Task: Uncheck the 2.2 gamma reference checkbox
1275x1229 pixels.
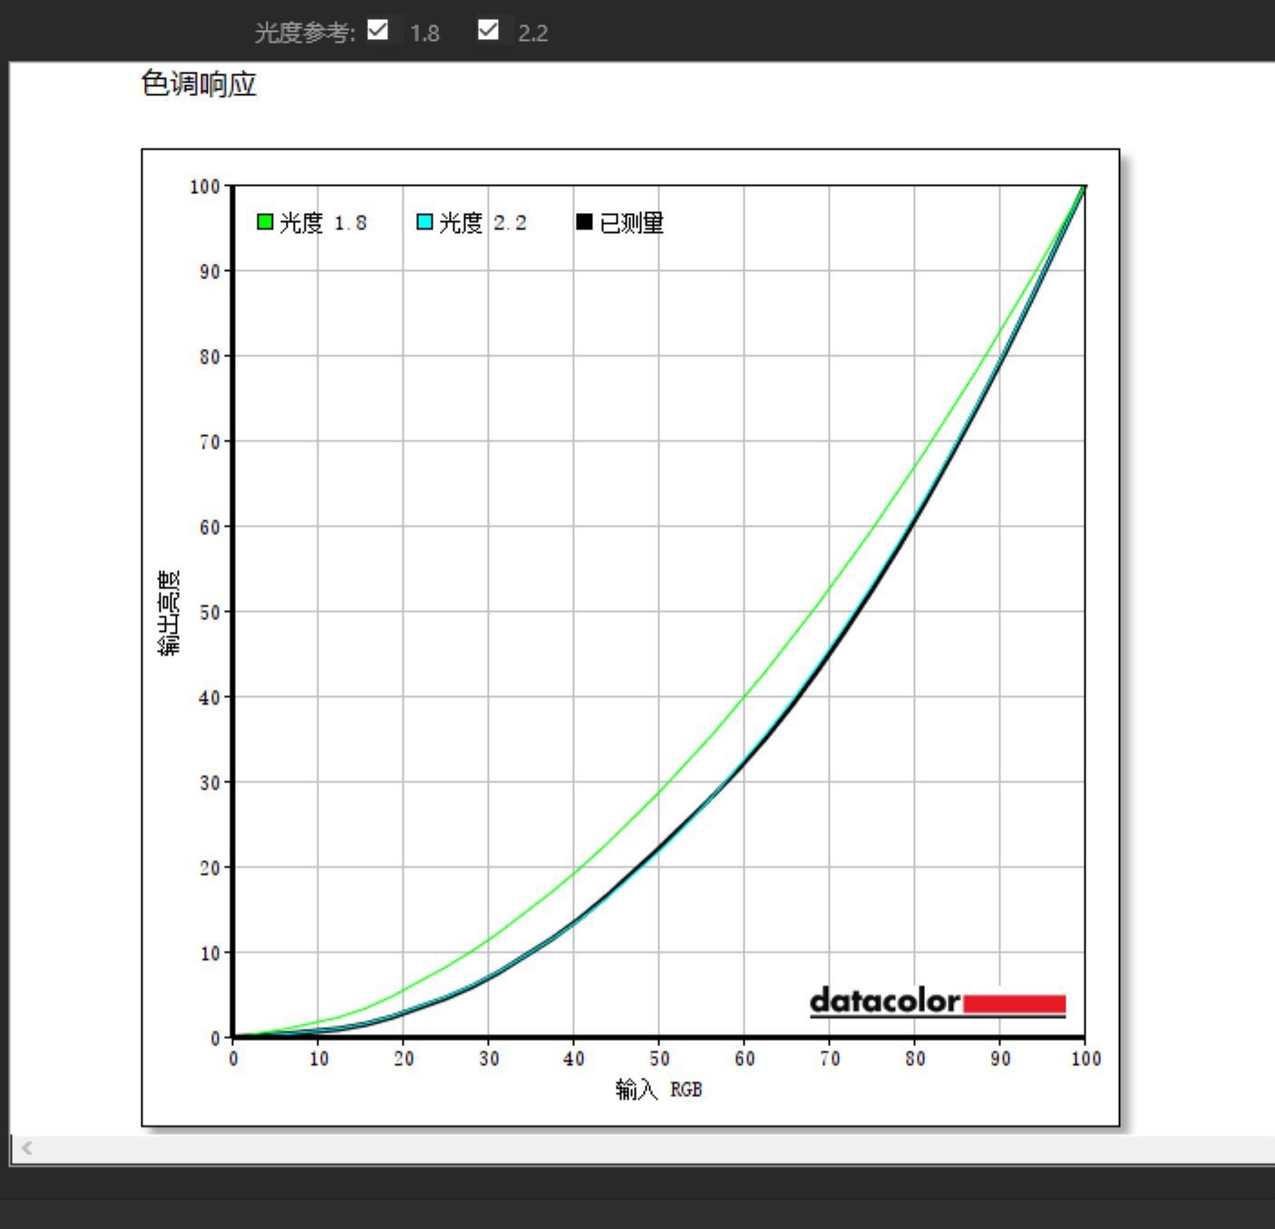Action: [488, 31]
